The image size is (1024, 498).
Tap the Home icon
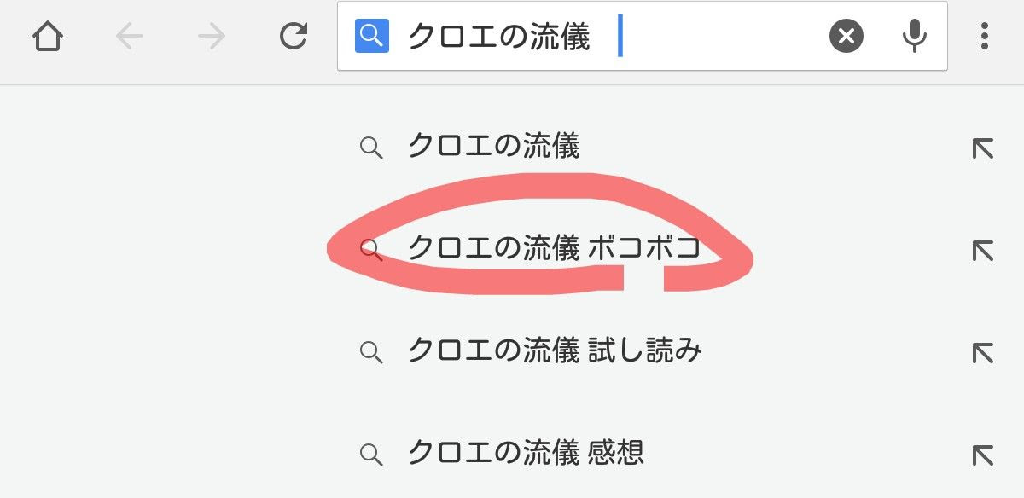[48, 36]
